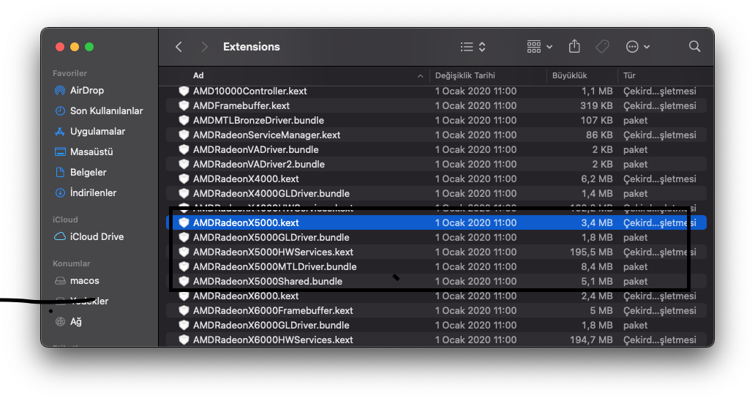Select AMD10000Controller.kext file
This screenshot has height=401, width=755.
tap(436, 91)
